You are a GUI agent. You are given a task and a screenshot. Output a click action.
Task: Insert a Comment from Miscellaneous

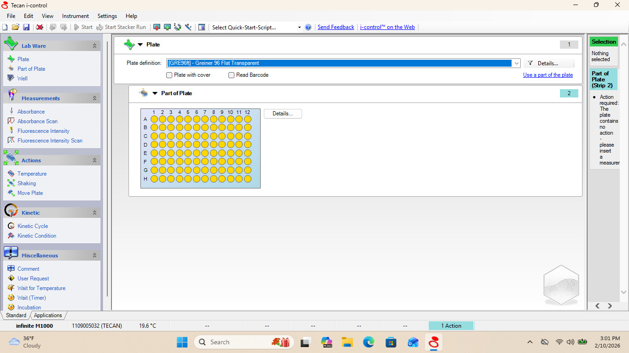coord(29,269)
